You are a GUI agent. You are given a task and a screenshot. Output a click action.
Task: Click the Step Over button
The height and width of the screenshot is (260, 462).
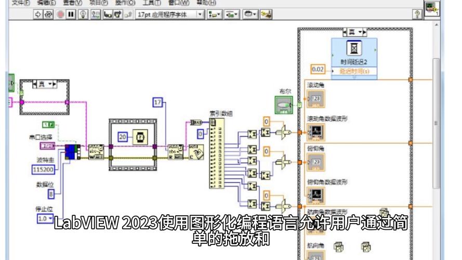[118, 14]
